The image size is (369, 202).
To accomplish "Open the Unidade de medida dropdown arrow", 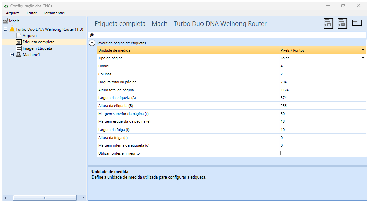I will tap(363, 50).
